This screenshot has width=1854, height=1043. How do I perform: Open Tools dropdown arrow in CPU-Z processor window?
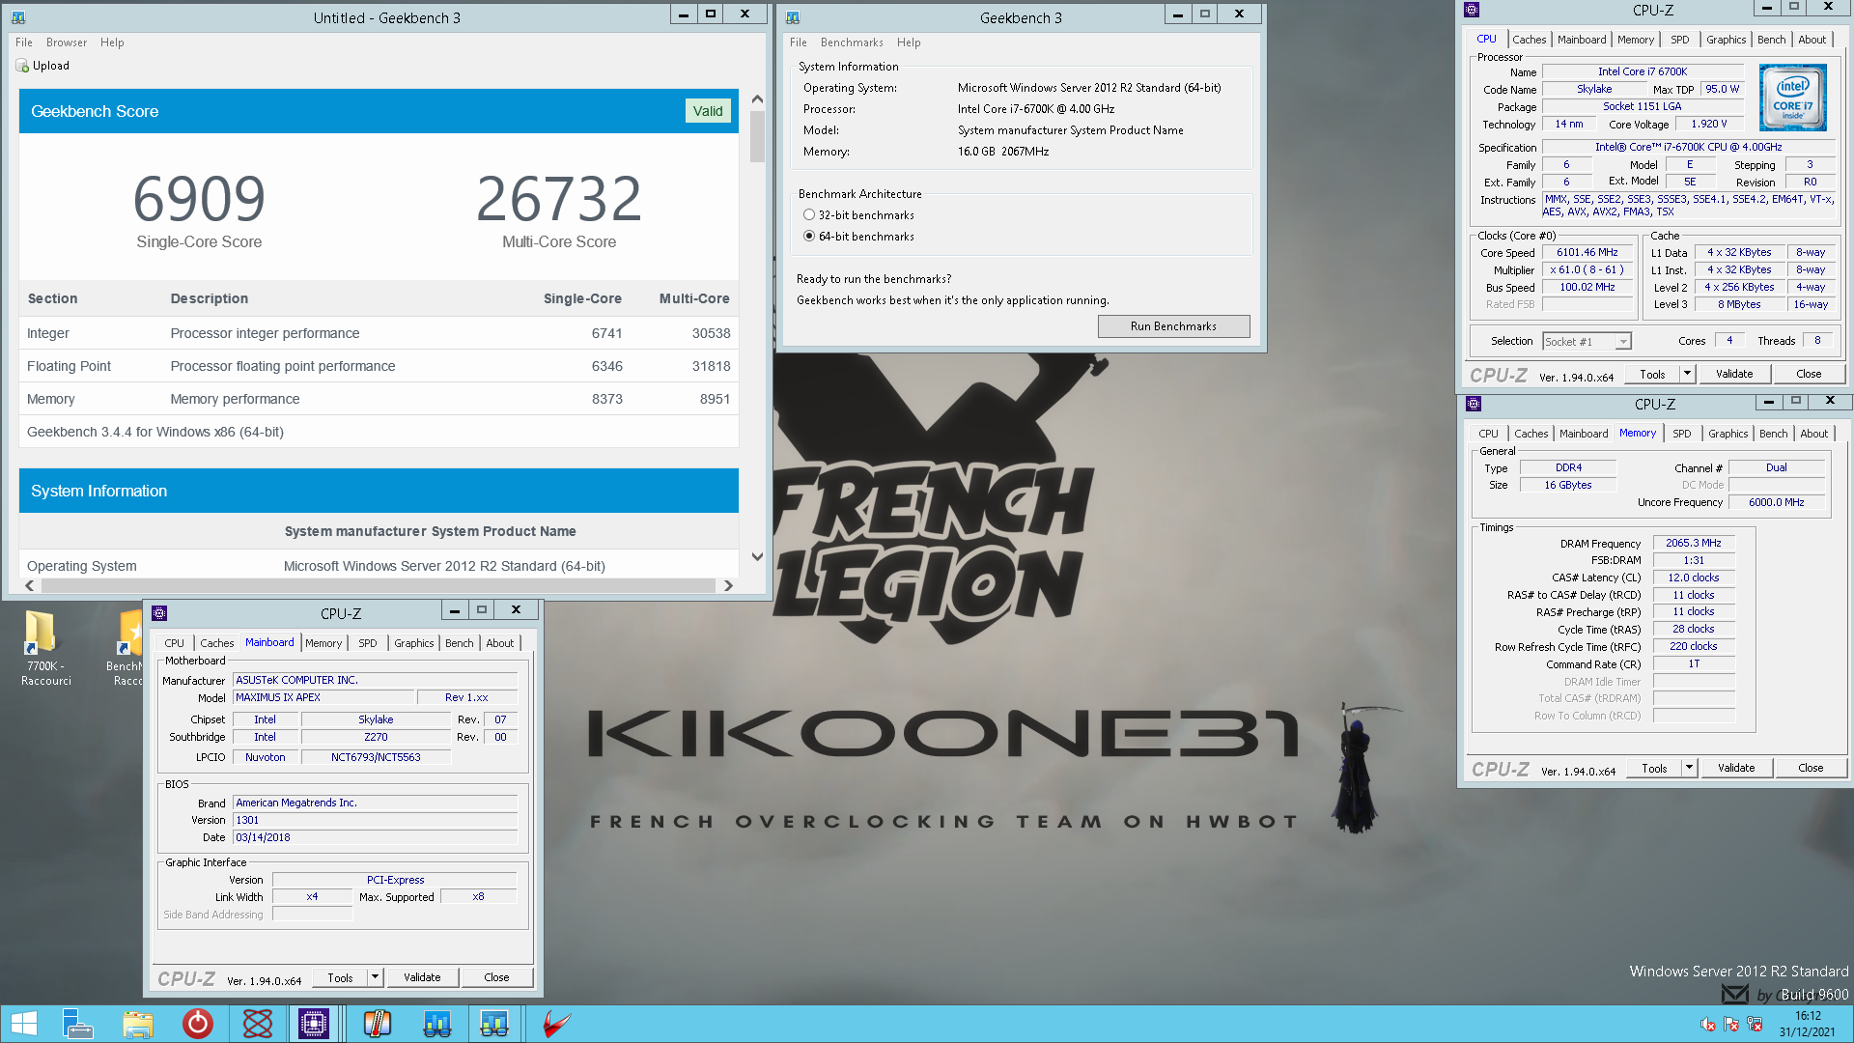[1687, 374]
